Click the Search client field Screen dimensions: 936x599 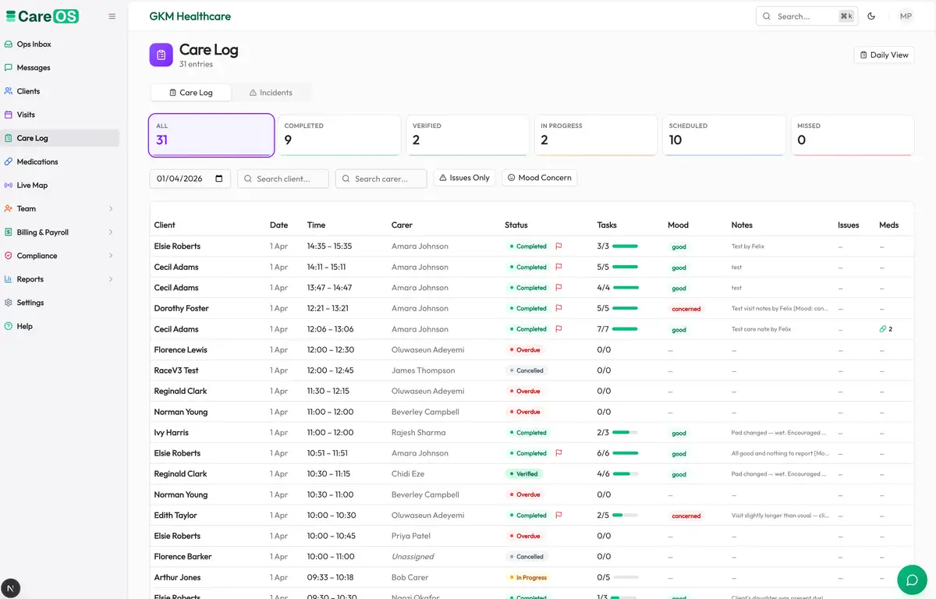[x=283, y=179]
